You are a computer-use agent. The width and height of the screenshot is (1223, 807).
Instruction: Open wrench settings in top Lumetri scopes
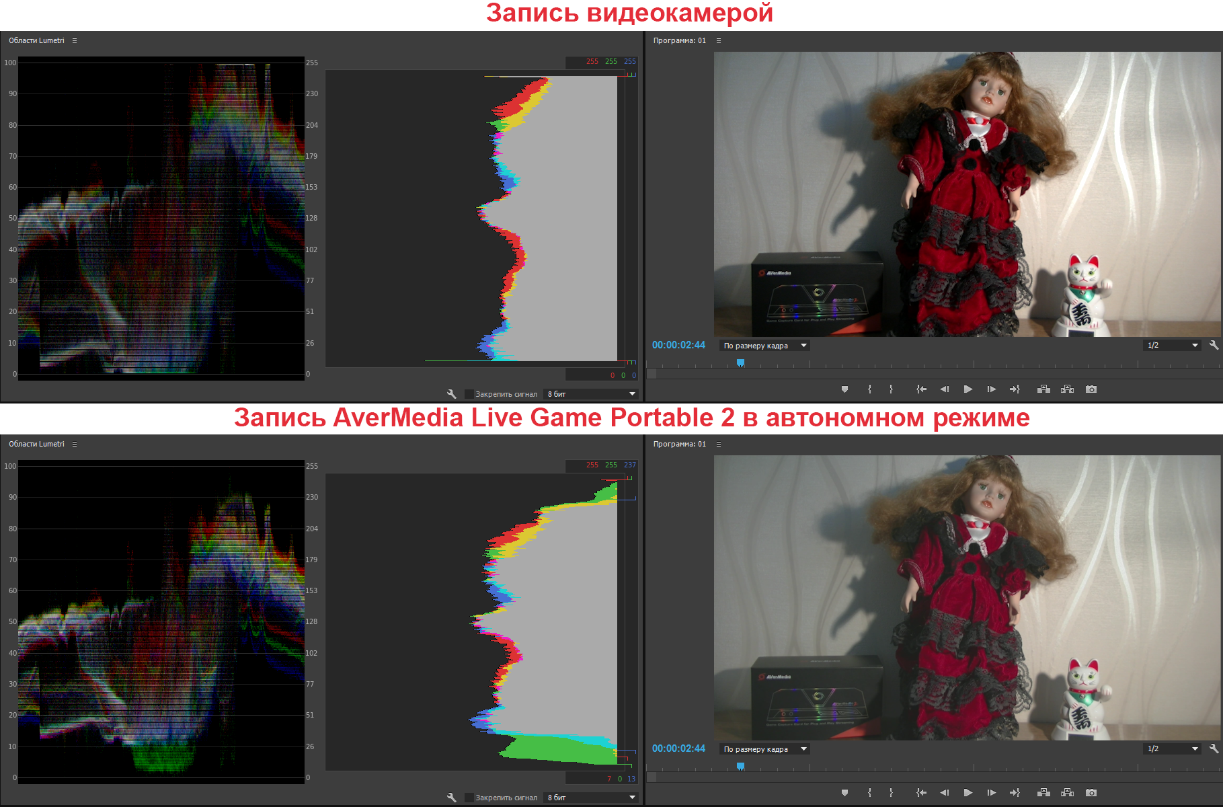click(x=451, y=394)
